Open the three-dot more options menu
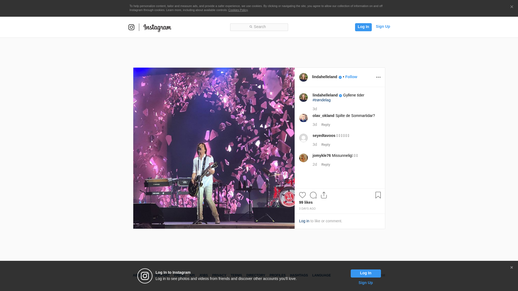Viewport: 518px width, 291px height. click(378, 77)
